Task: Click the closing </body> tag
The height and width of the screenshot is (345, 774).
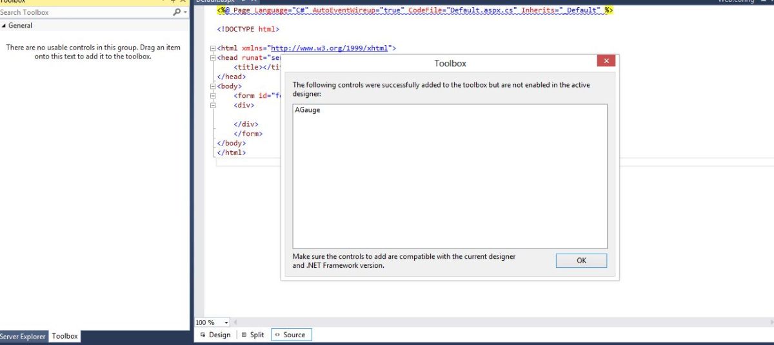Action: 232,143
